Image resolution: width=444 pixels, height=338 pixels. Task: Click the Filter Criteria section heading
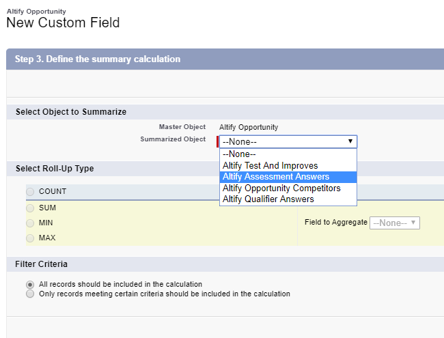[42, 264]
